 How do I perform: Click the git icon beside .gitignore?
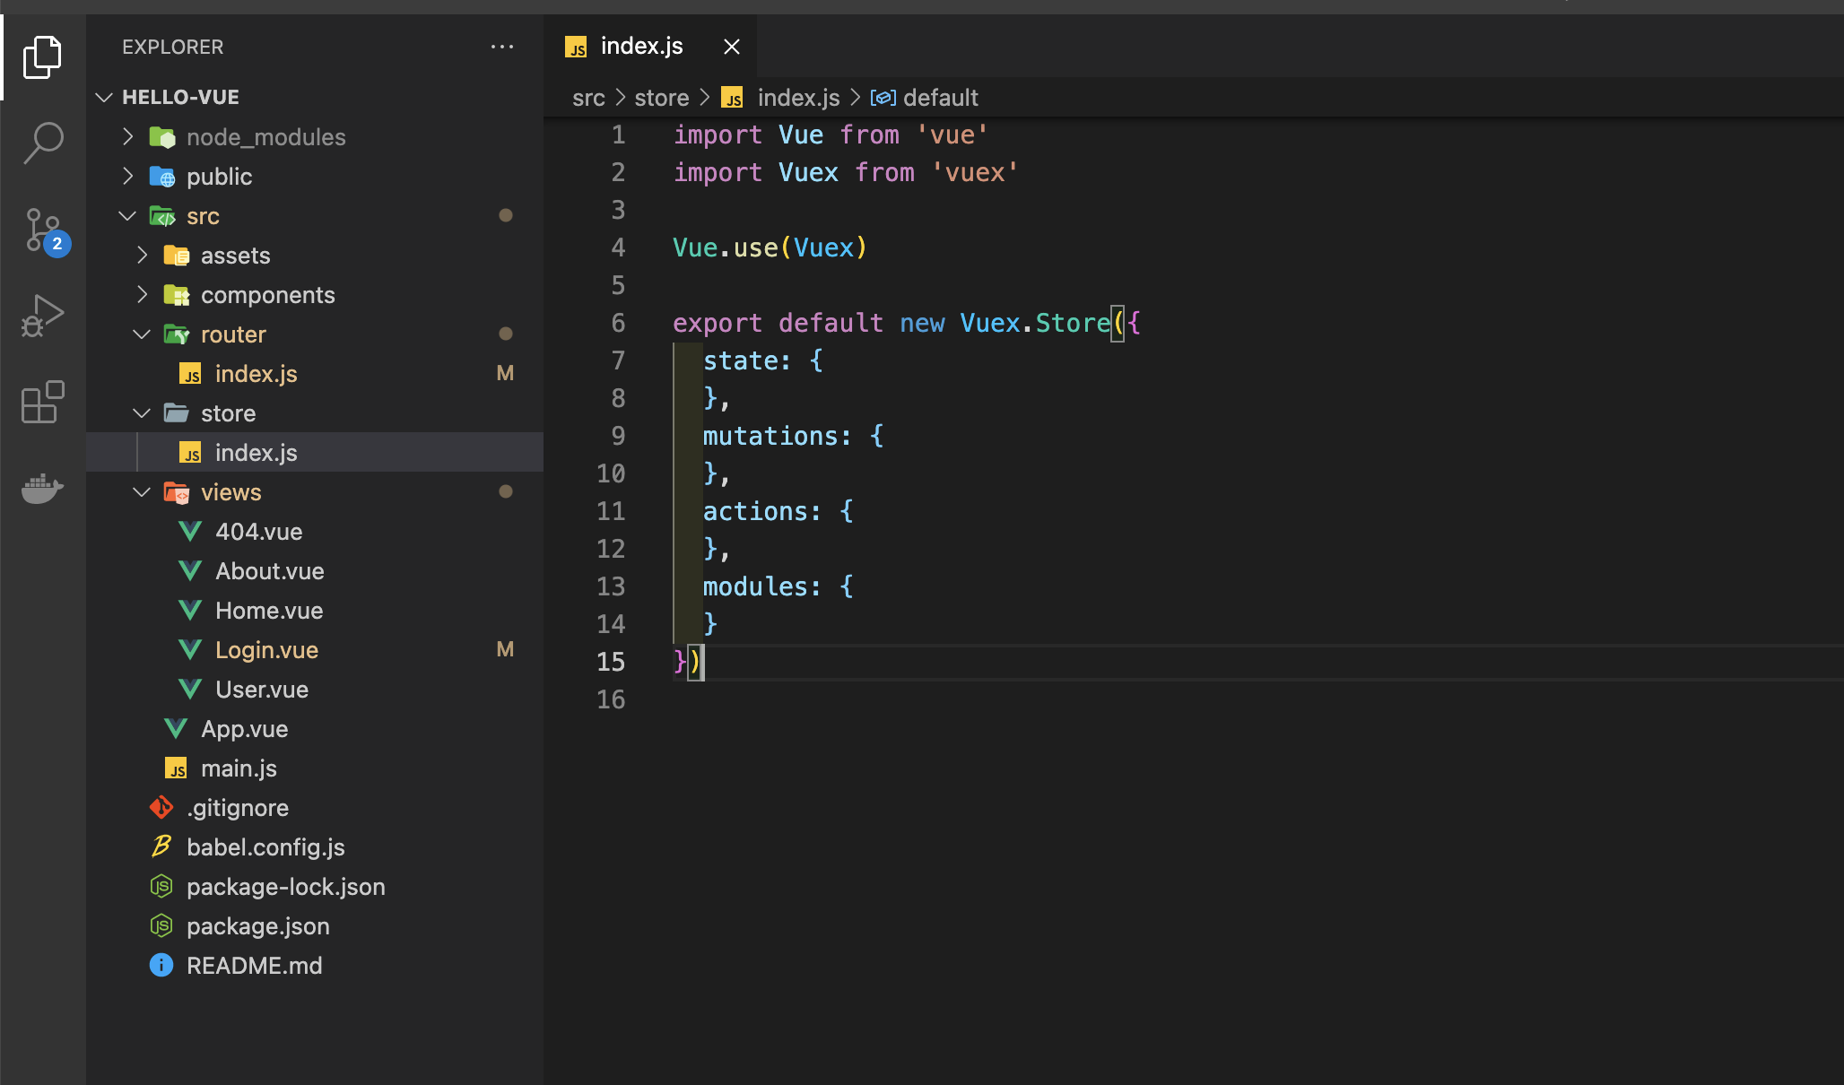coord(161,807)
